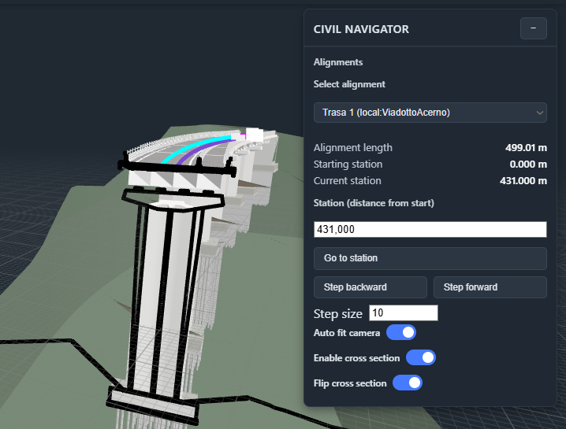The image size is (566, 429).
Task: Focus the Step size field
Action: pos(403,313)
